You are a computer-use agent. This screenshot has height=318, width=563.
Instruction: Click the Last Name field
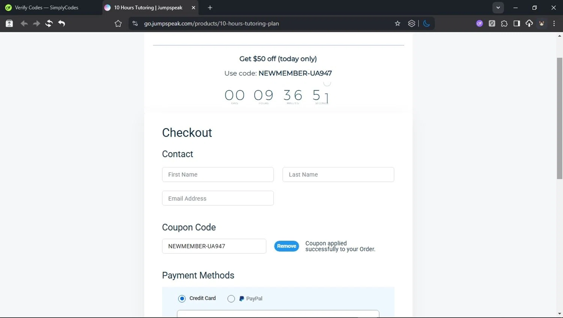click(338, 175)
